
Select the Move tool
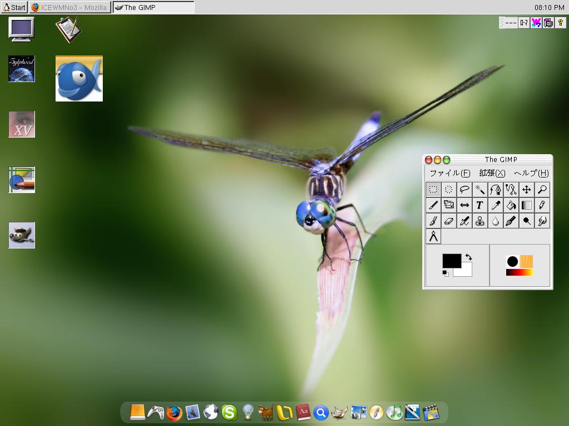coord(526,189)
